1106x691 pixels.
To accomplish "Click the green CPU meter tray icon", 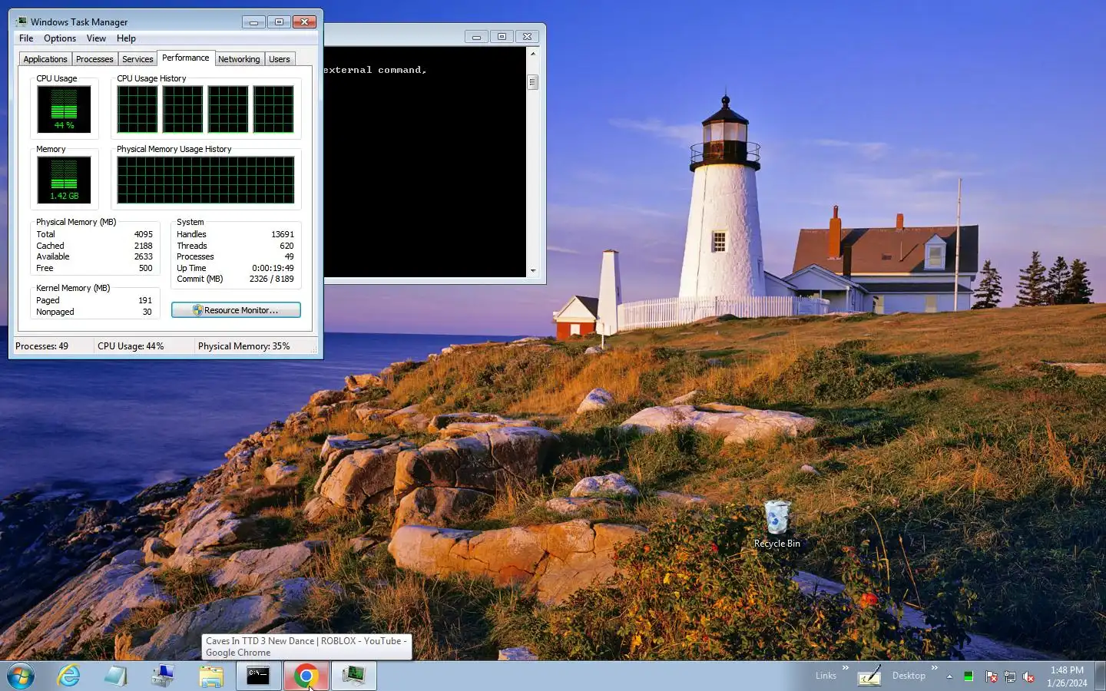I will pos(969,676).
